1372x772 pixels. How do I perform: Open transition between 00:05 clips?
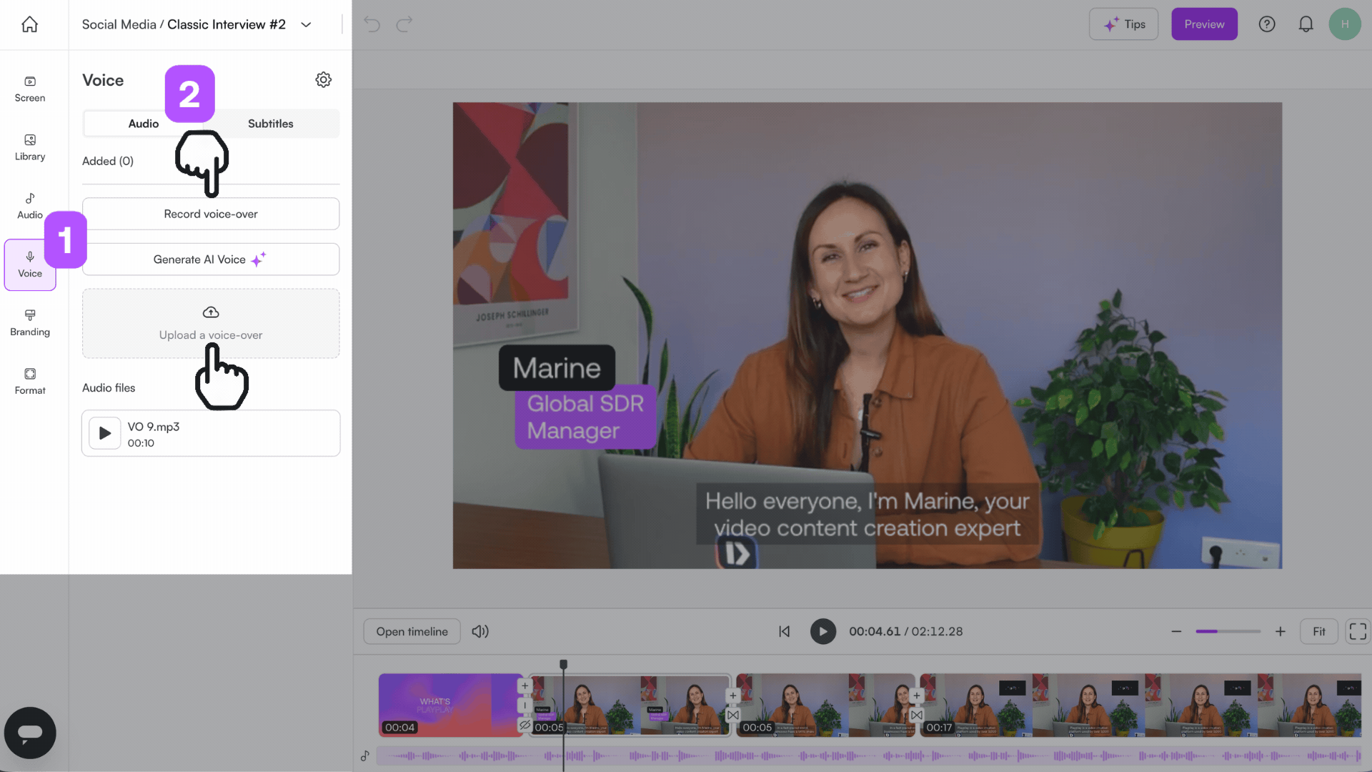coord(733,715)
